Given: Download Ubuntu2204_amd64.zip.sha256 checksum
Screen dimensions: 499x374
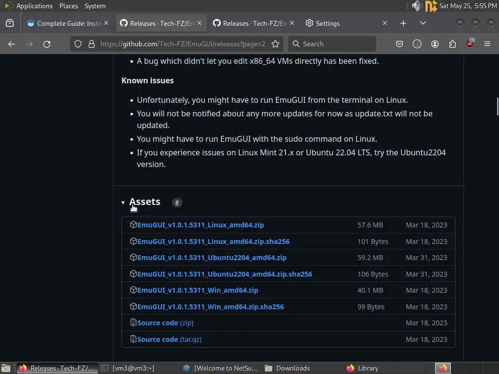Looking at the screenshot, I should coord(225,274).
